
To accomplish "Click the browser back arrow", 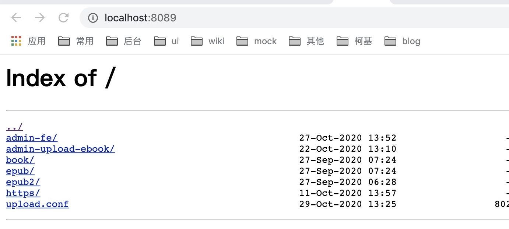I will (17, 17).
